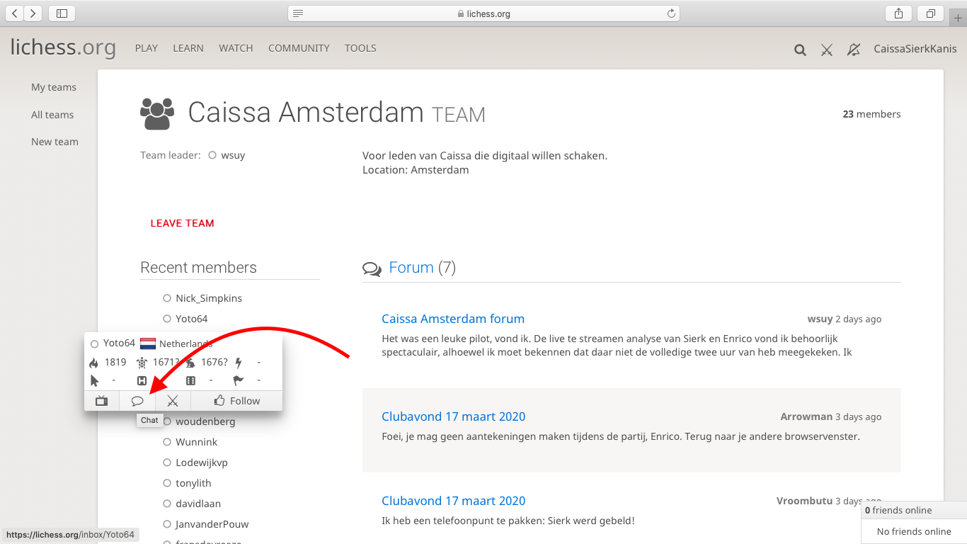Screen dimensions: 967x544
Task: Select the Correspondence floppy-disk rating icon
Action: pyautogui.click(x=142, y=381)
